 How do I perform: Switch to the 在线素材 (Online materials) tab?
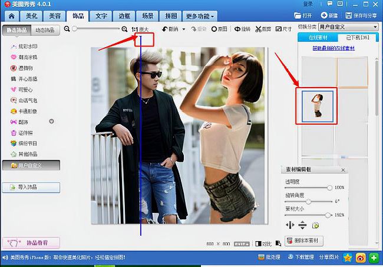pyautogui.click(x=318, y=38)
